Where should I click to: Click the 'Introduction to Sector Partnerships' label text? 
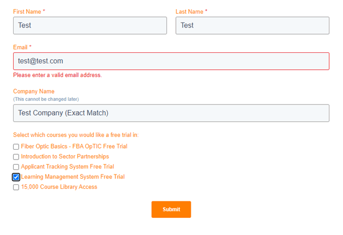65,156
